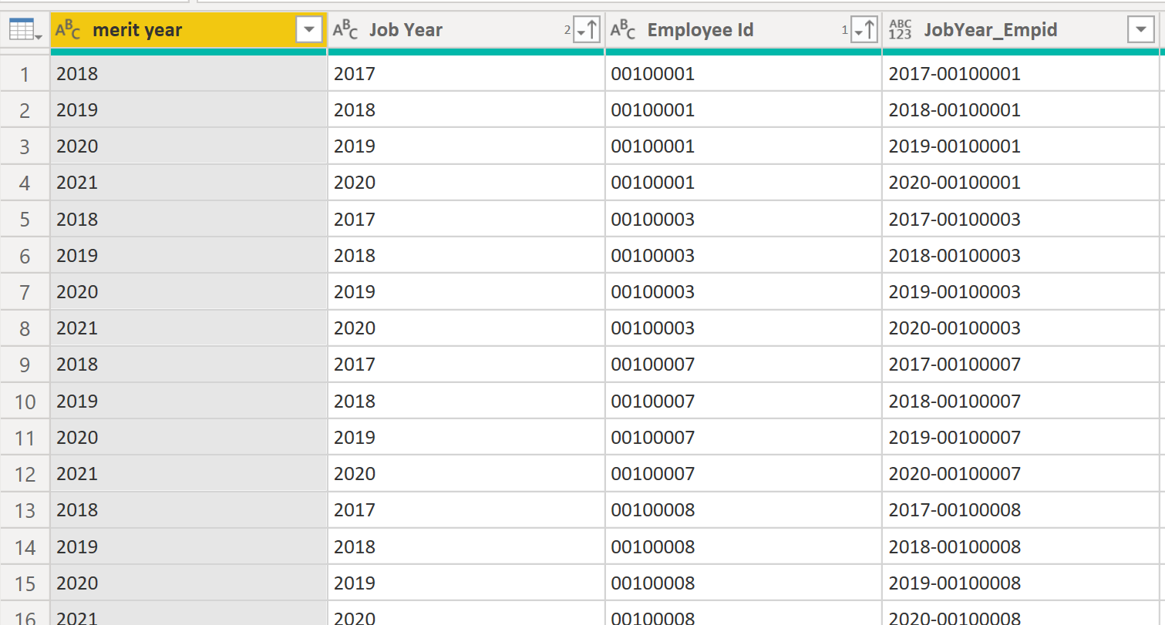Click Employee Id 00100007 in row 10
This screenshot has width=1165, height=625.
click(744, 402)
